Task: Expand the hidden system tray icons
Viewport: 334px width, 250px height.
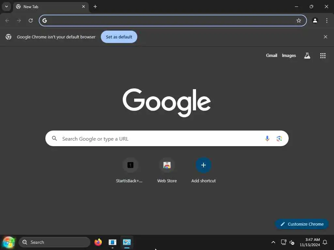Action: click(273, 242)
